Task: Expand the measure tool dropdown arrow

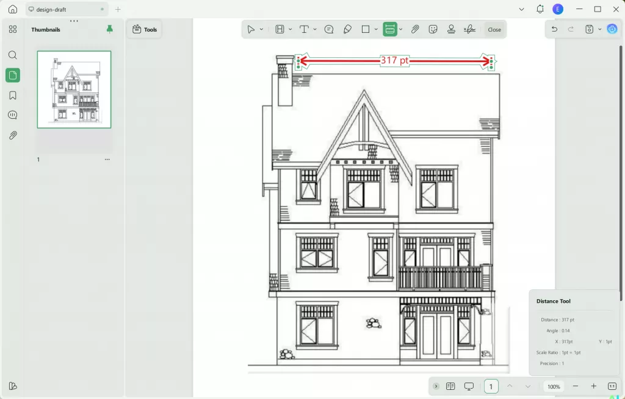Action: point(401,29)
